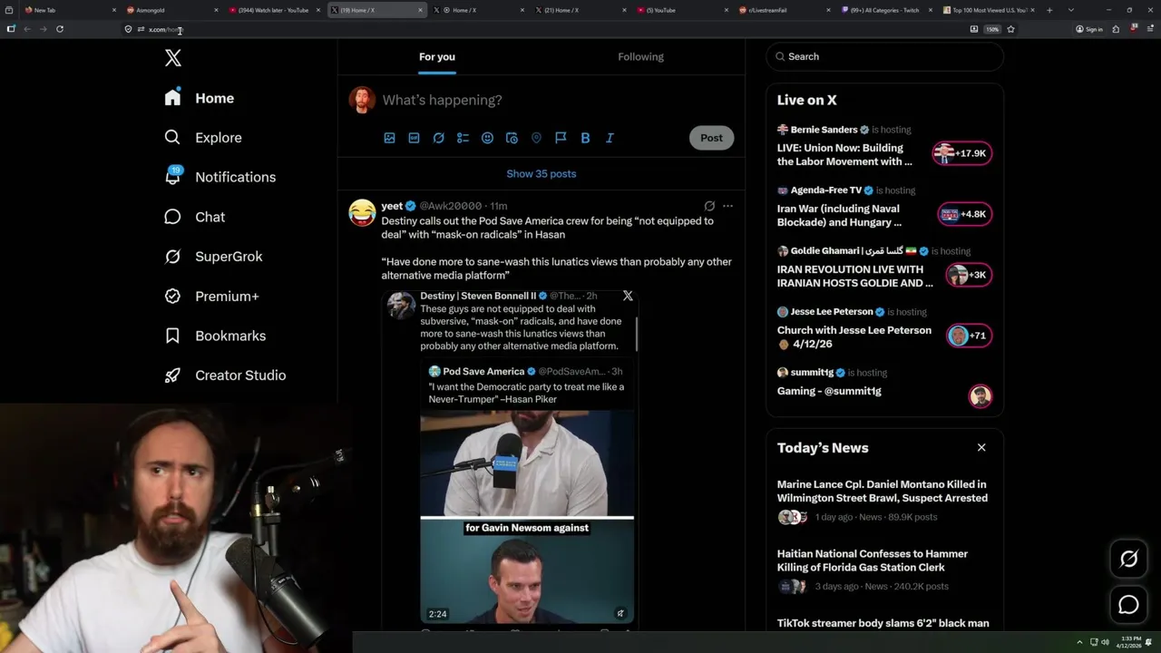
Task: Open the browser tab list dropdown
Action: 1071,10
